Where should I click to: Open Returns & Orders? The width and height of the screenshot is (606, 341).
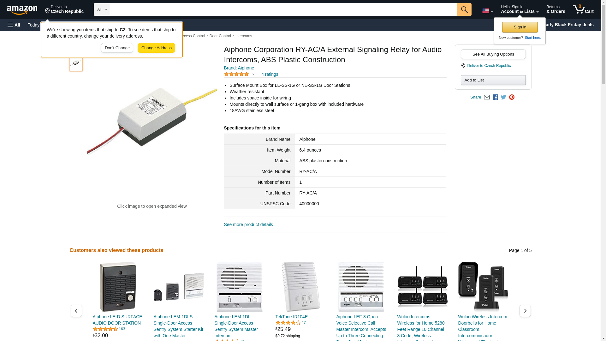tap(555, 9)
